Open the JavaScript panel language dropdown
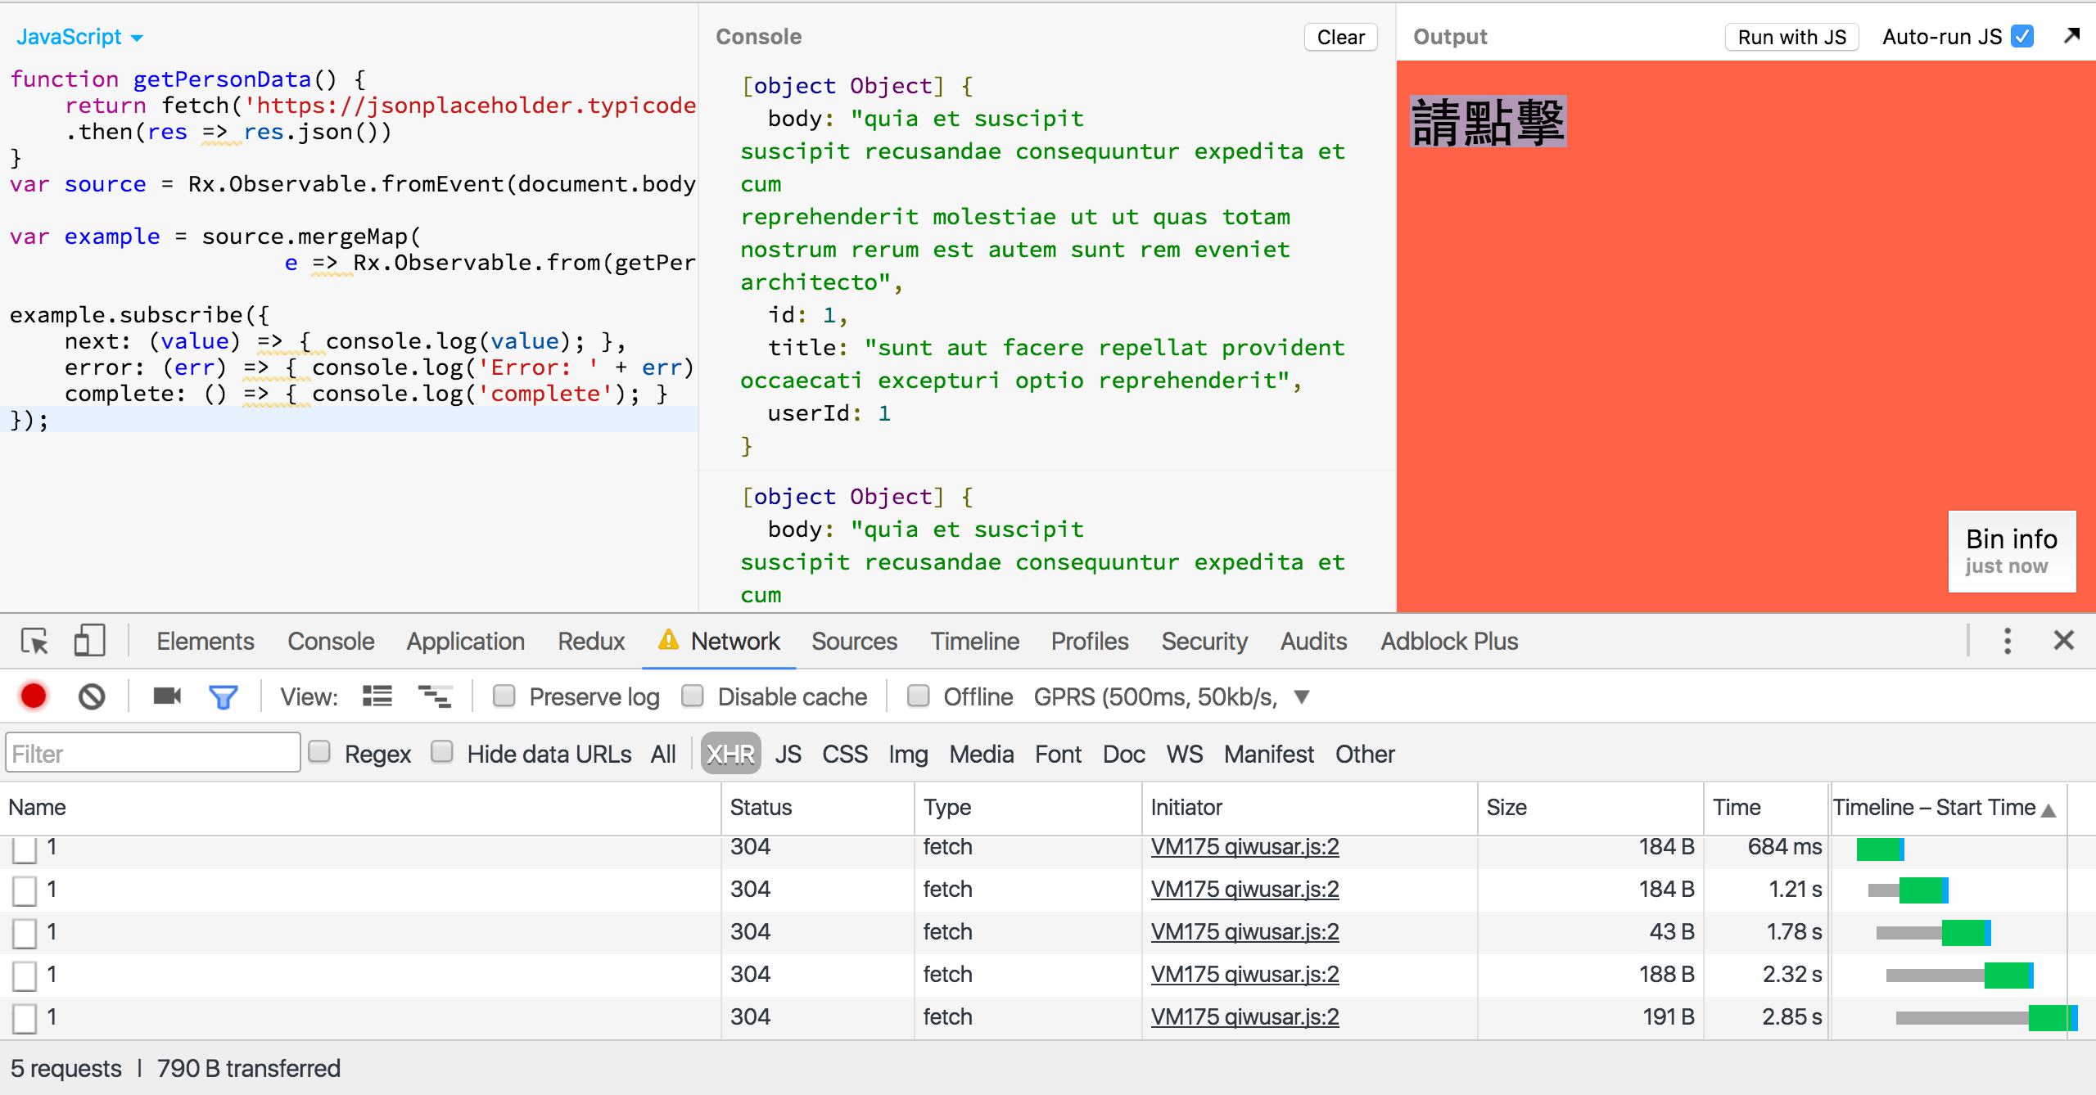This screenshot has height=1095, width=2096. pos(79,37)
